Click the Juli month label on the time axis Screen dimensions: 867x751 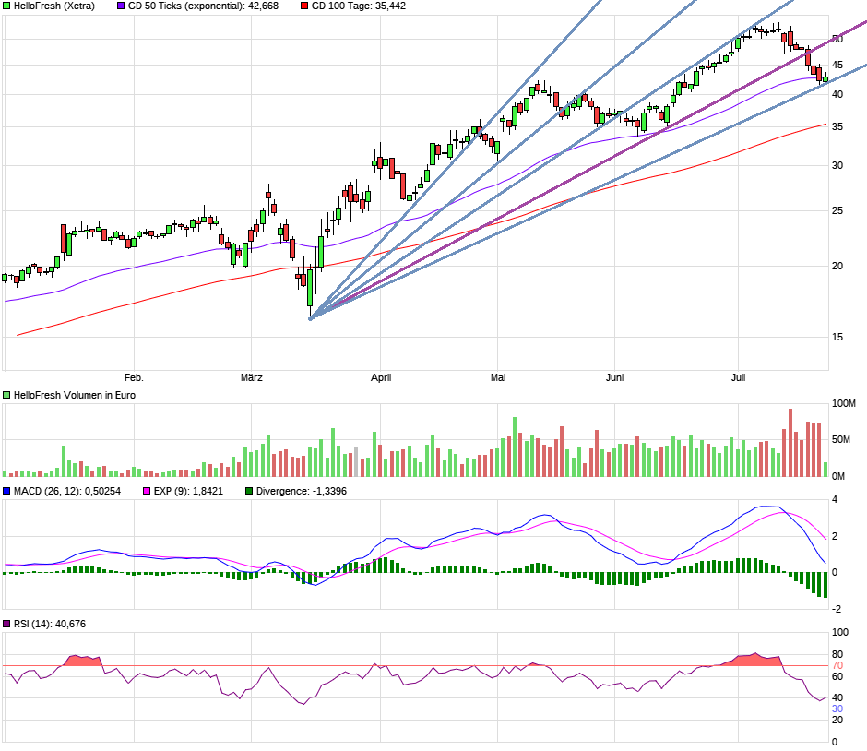pyautogui.click(x=738, y=377)
